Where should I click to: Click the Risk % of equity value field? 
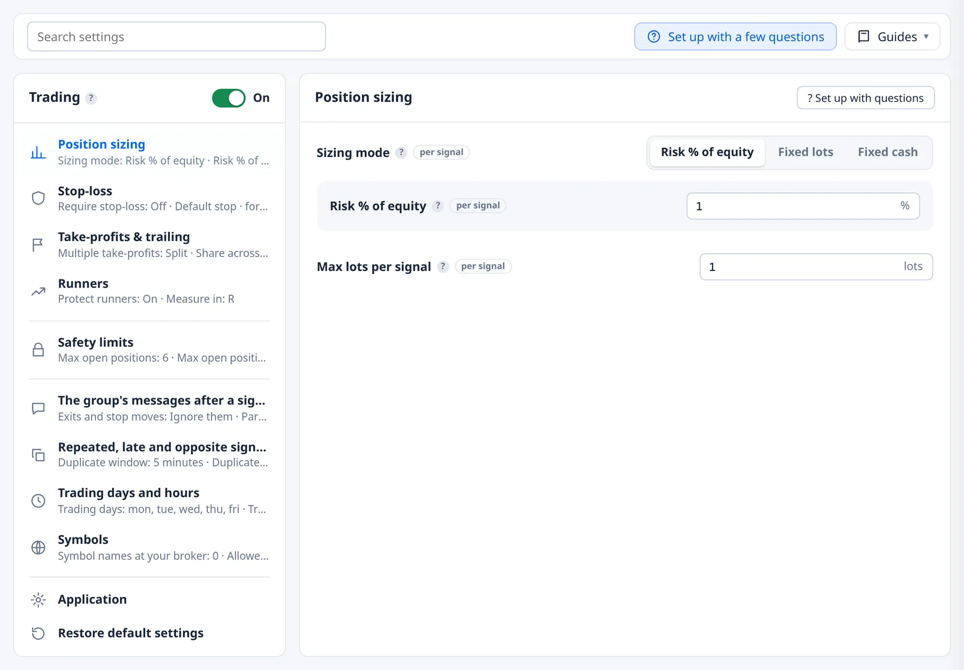pos(803,206)
